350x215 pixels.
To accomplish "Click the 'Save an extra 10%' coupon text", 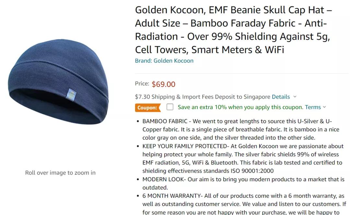I will tap(240, 107).
